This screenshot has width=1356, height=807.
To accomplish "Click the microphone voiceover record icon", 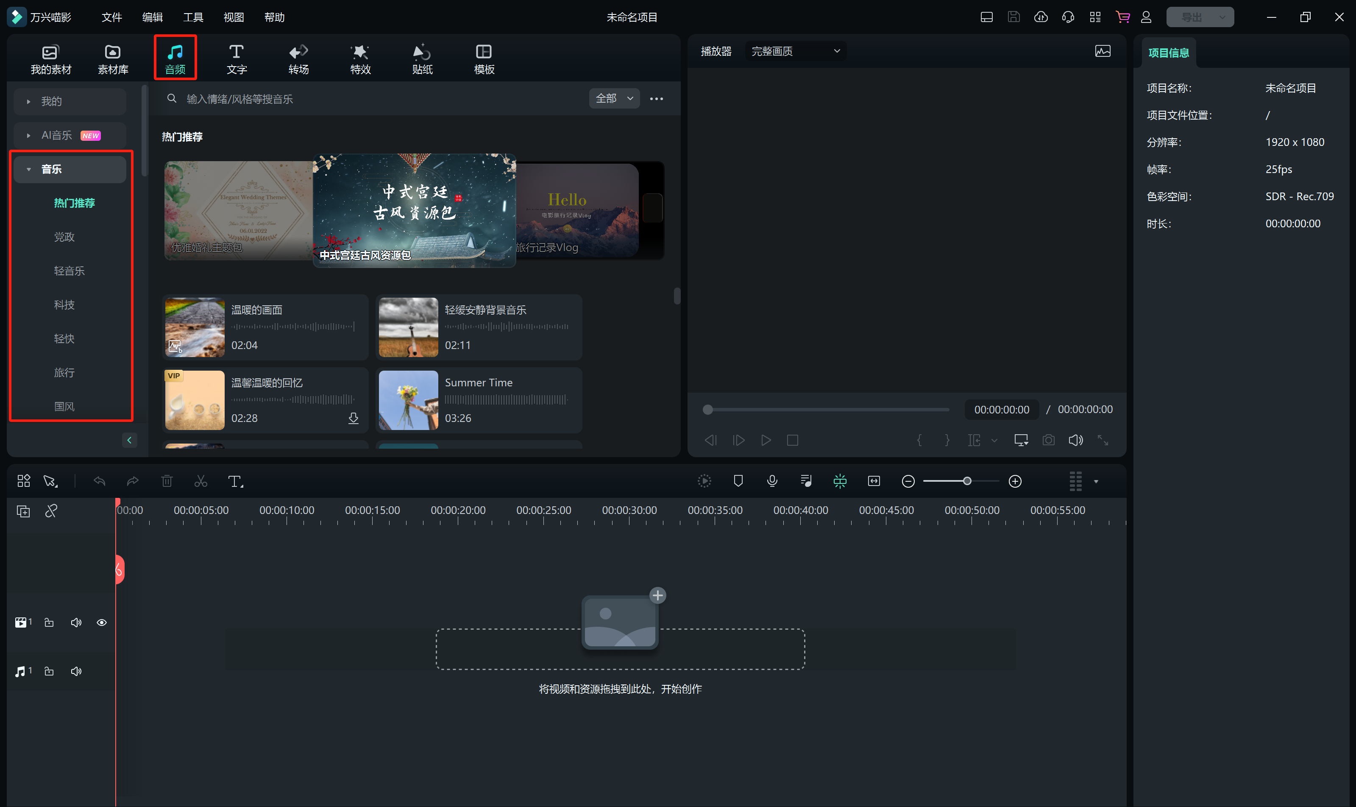I will (772, 481).
